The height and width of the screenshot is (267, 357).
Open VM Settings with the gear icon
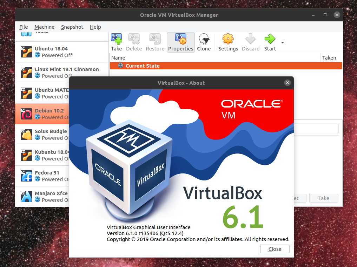[x=228, y=39]
